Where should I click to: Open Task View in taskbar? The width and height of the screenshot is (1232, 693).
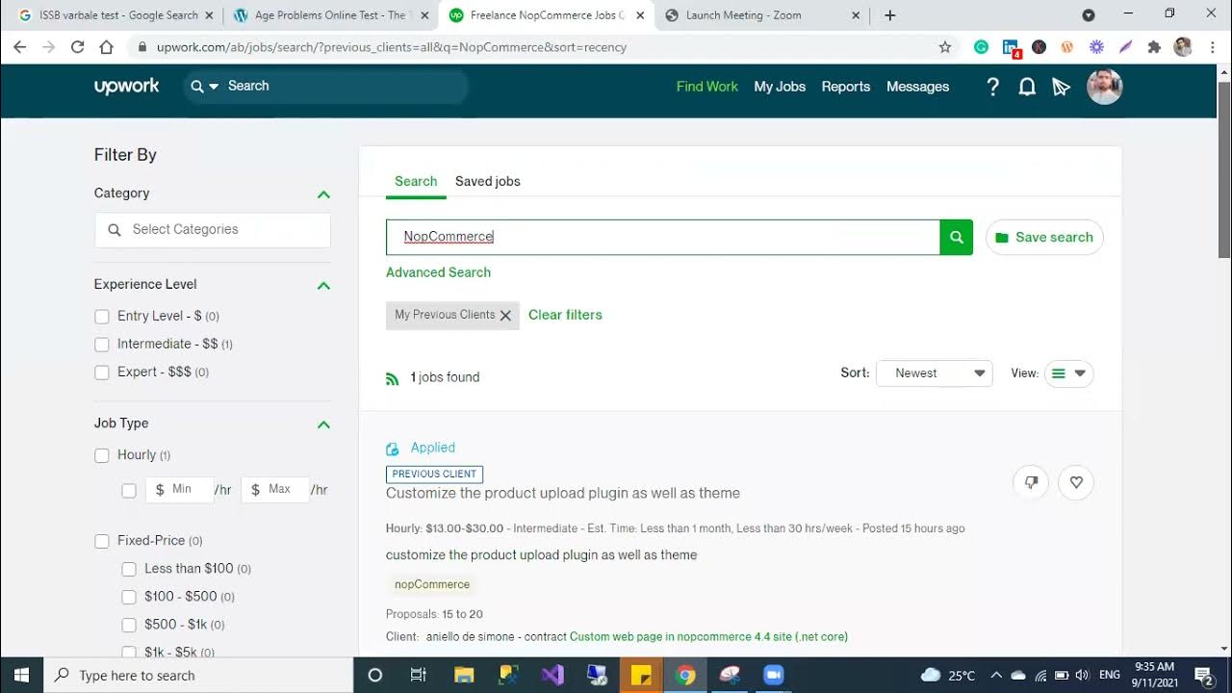(x=418, y=675)
